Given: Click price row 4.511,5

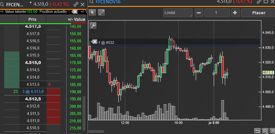Looking at the screenshot, I should (33, 113).
